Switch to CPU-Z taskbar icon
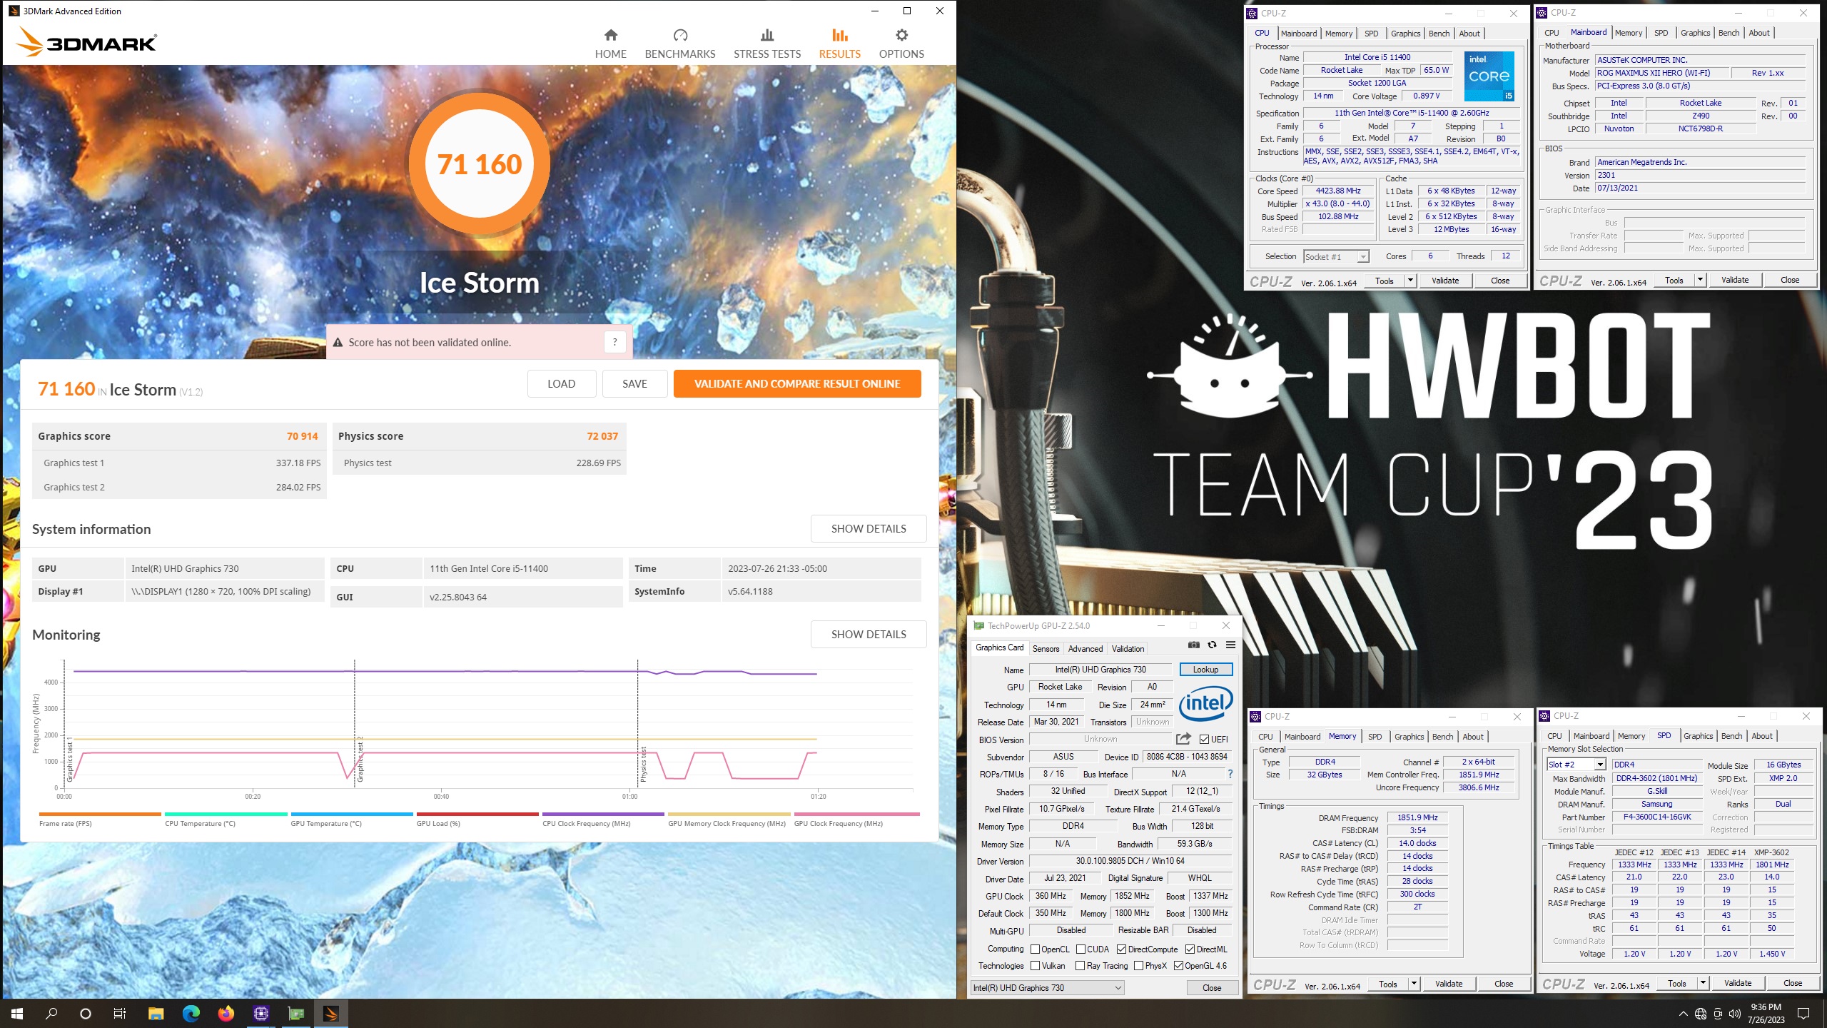Screen dimensions: 1827x1028 pyautogui.click(x=260, y=1013)
